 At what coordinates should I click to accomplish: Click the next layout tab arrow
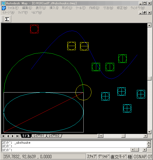pyautogui.click(x=13, y=136)
